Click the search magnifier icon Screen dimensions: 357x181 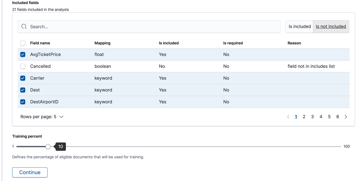pyautogui.click(x=24, y=26)
